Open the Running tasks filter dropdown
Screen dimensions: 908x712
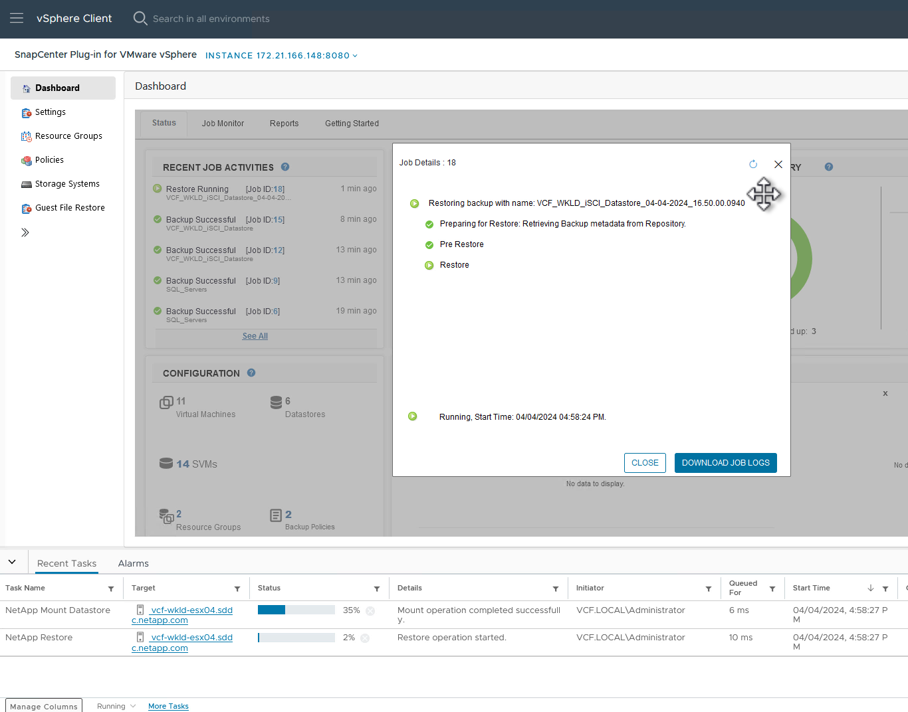coord(116,706)
